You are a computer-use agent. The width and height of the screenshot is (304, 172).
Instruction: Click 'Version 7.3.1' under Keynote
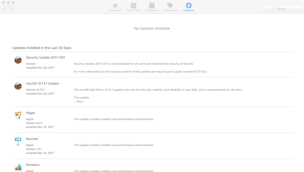tap(34, 149)
